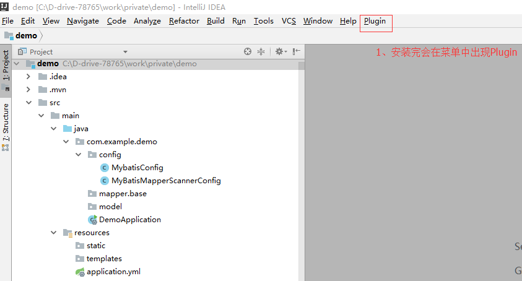Image resolution: width=522 pixels, height=281 pixels.
Task: Select the static folder icon
Action: point(80,246)
